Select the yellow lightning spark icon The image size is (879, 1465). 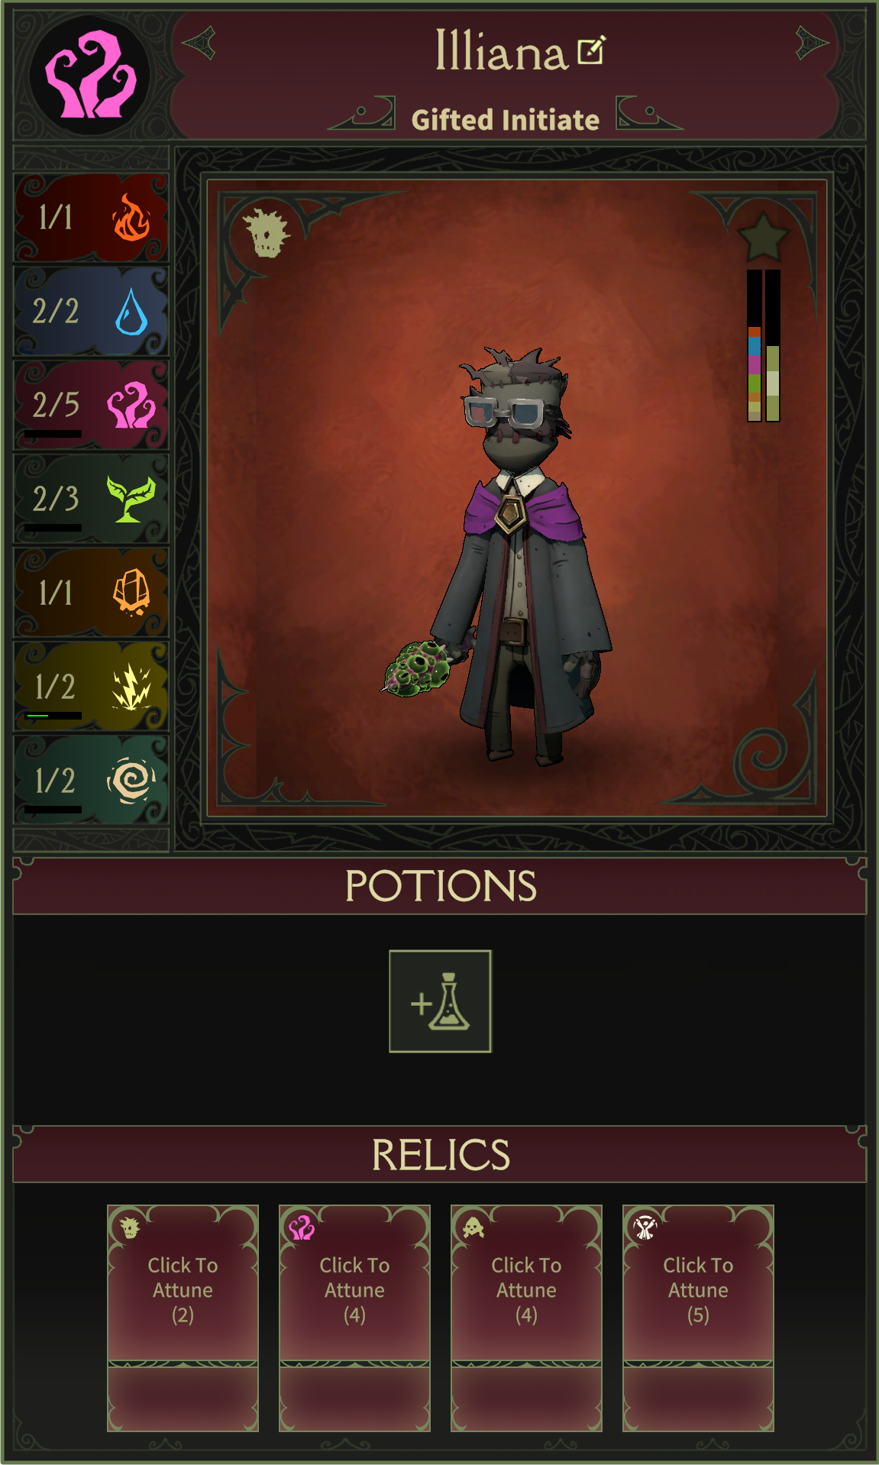131,686
